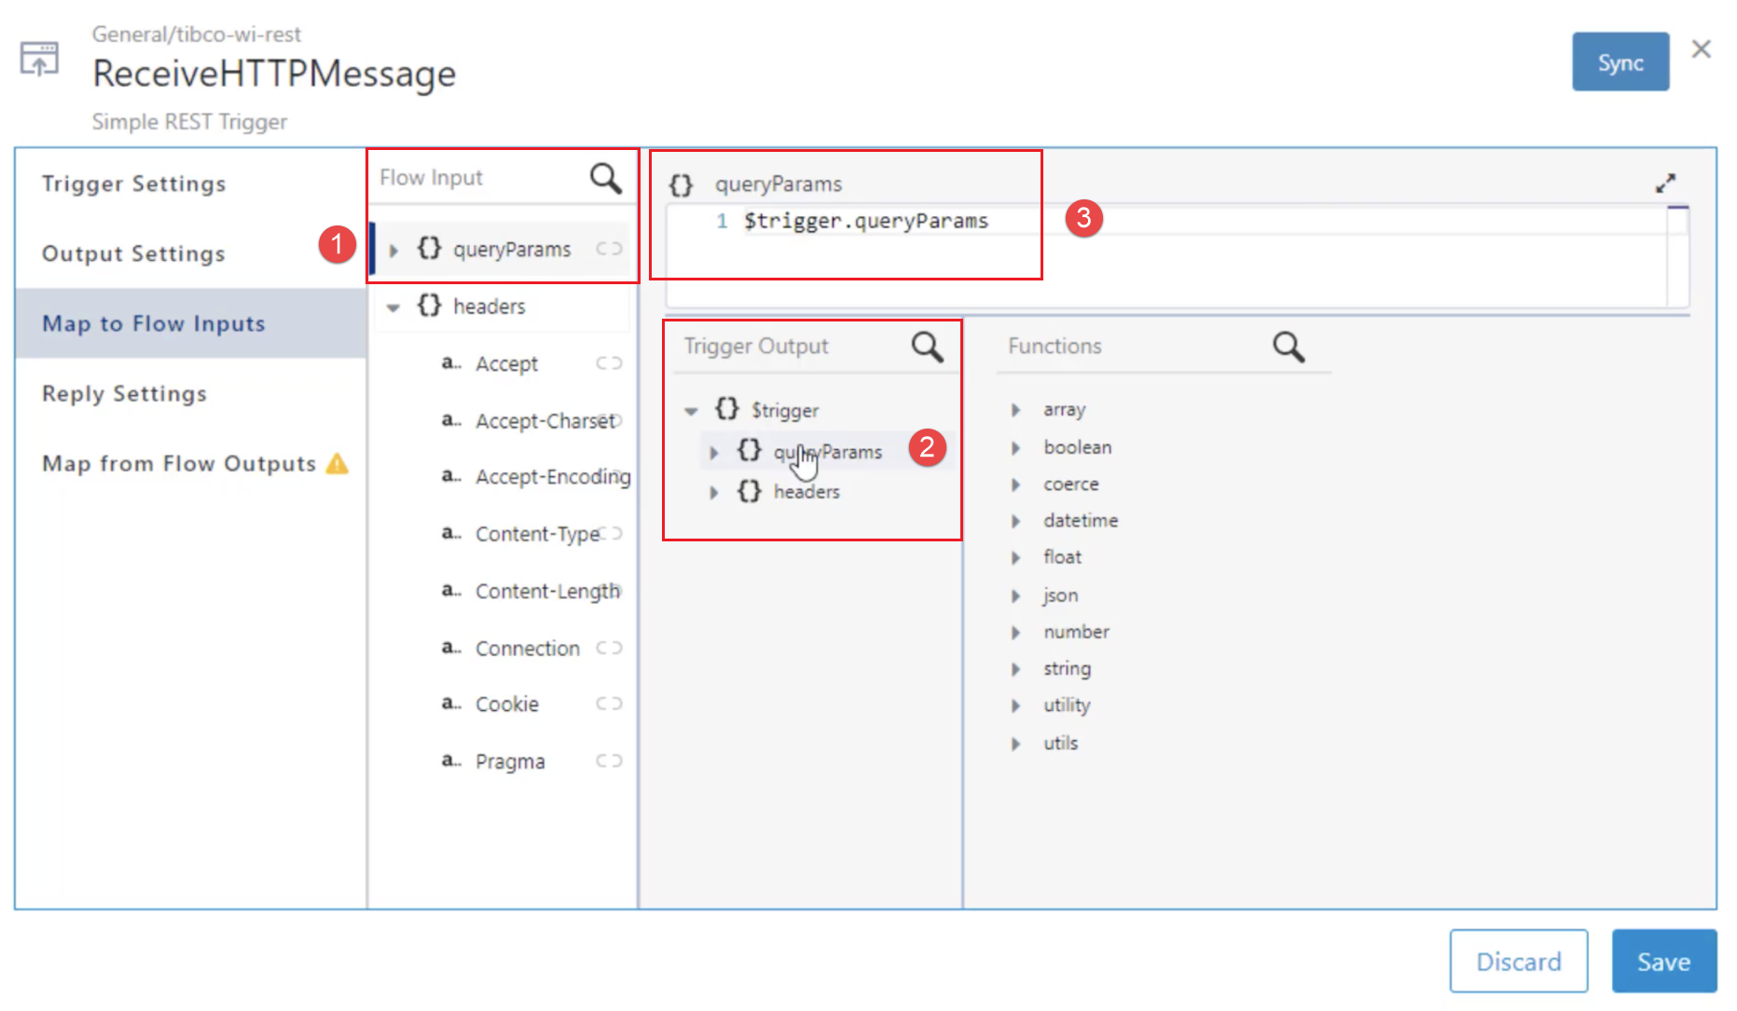
Task: Click the mapping link icon on the Accept row
Action: 609,363
